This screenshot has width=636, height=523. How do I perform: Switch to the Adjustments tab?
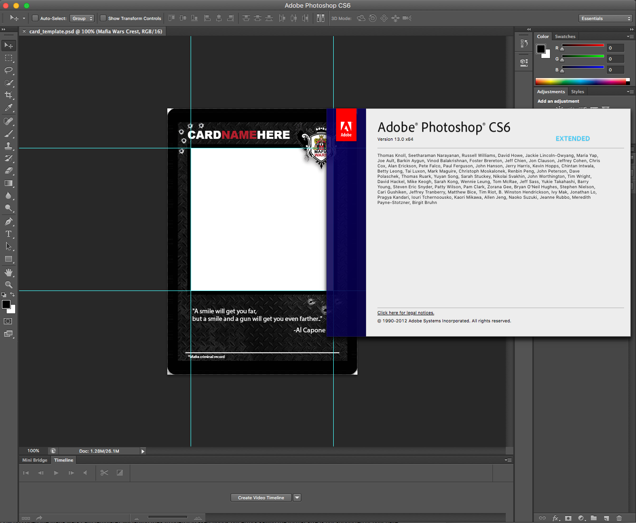pos(551,92)
